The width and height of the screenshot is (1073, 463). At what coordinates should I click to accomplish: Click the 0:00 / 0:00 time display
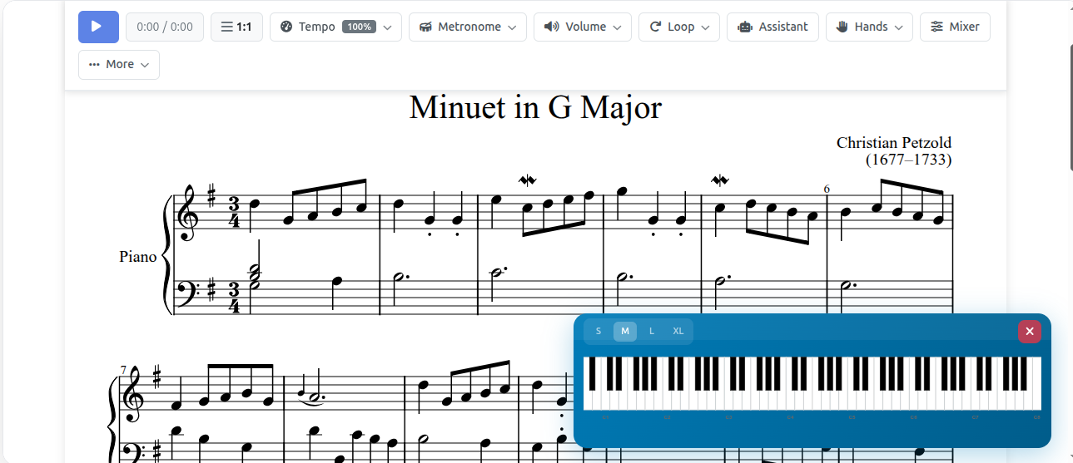point(165,27)
